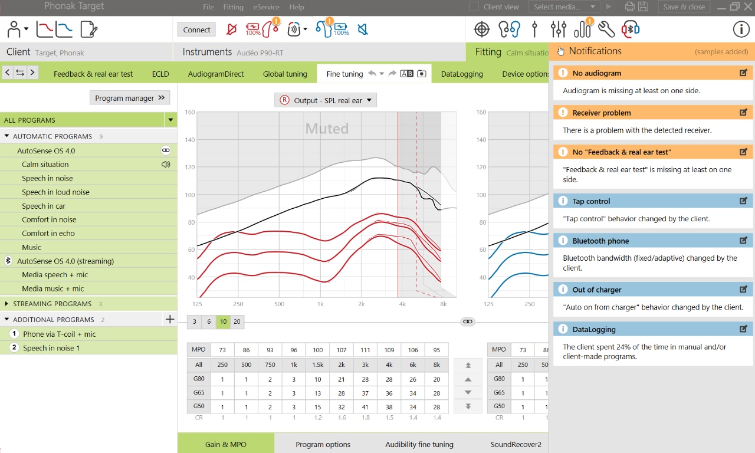Open the Bluetooth headset settings icon
The height and width of the screenshot is (453, 755).
(631, 29)
